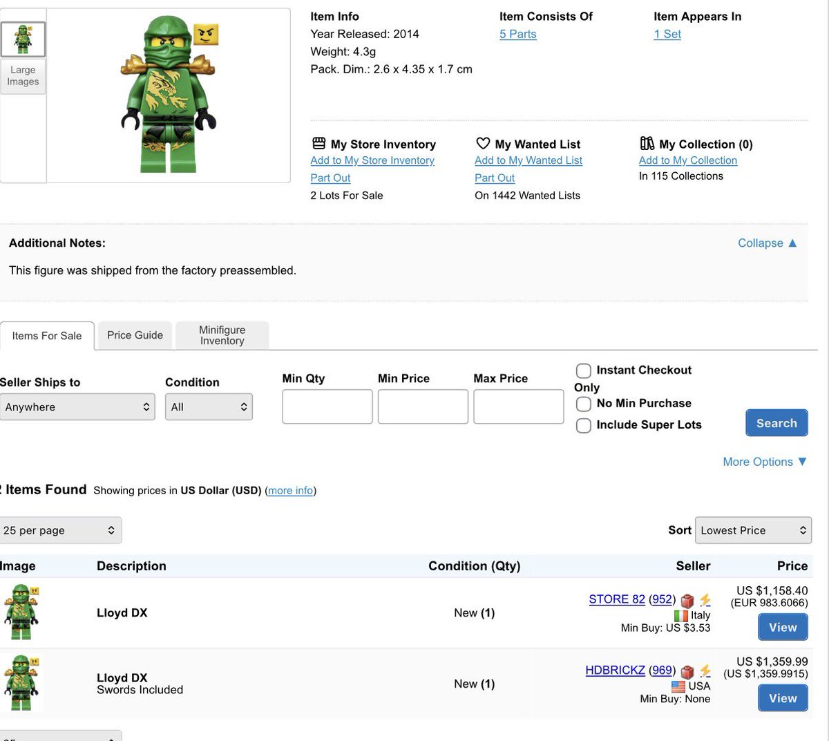Open the Condition dropdown set to All

(209, 407)
